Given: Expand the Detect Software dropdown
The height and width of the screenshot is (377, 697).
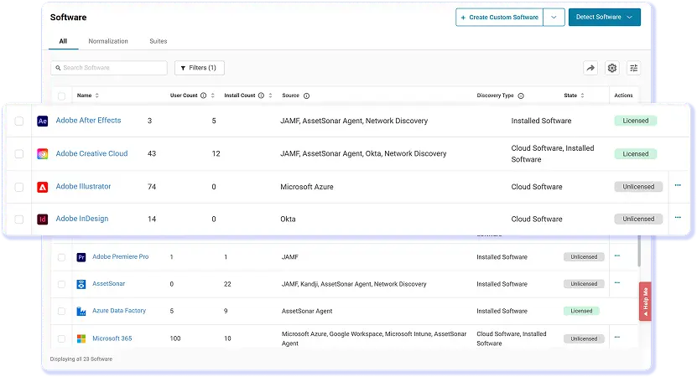Looking at the screenshot, I should tap(605, 17).
